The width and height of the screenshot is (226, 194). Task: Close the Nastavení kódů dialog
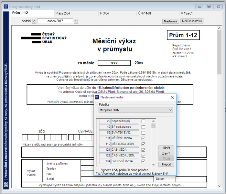point(172,97)
